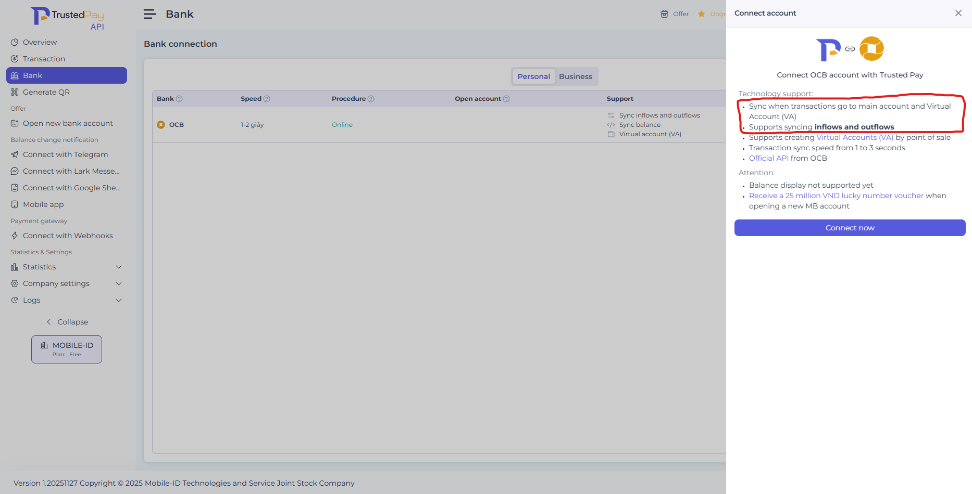
Task: Open Mobile app menu entry
Action: (67, 204)
